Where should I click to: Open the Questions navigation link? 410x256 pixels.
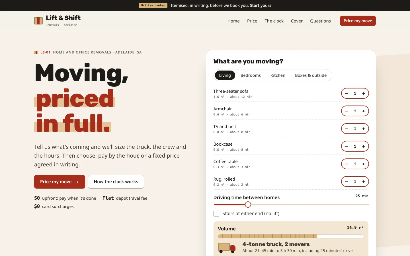coord(320,21)
